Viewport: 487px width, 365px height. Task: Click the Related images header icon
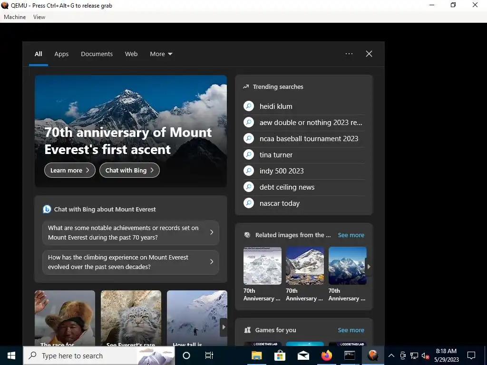(247, 235)
